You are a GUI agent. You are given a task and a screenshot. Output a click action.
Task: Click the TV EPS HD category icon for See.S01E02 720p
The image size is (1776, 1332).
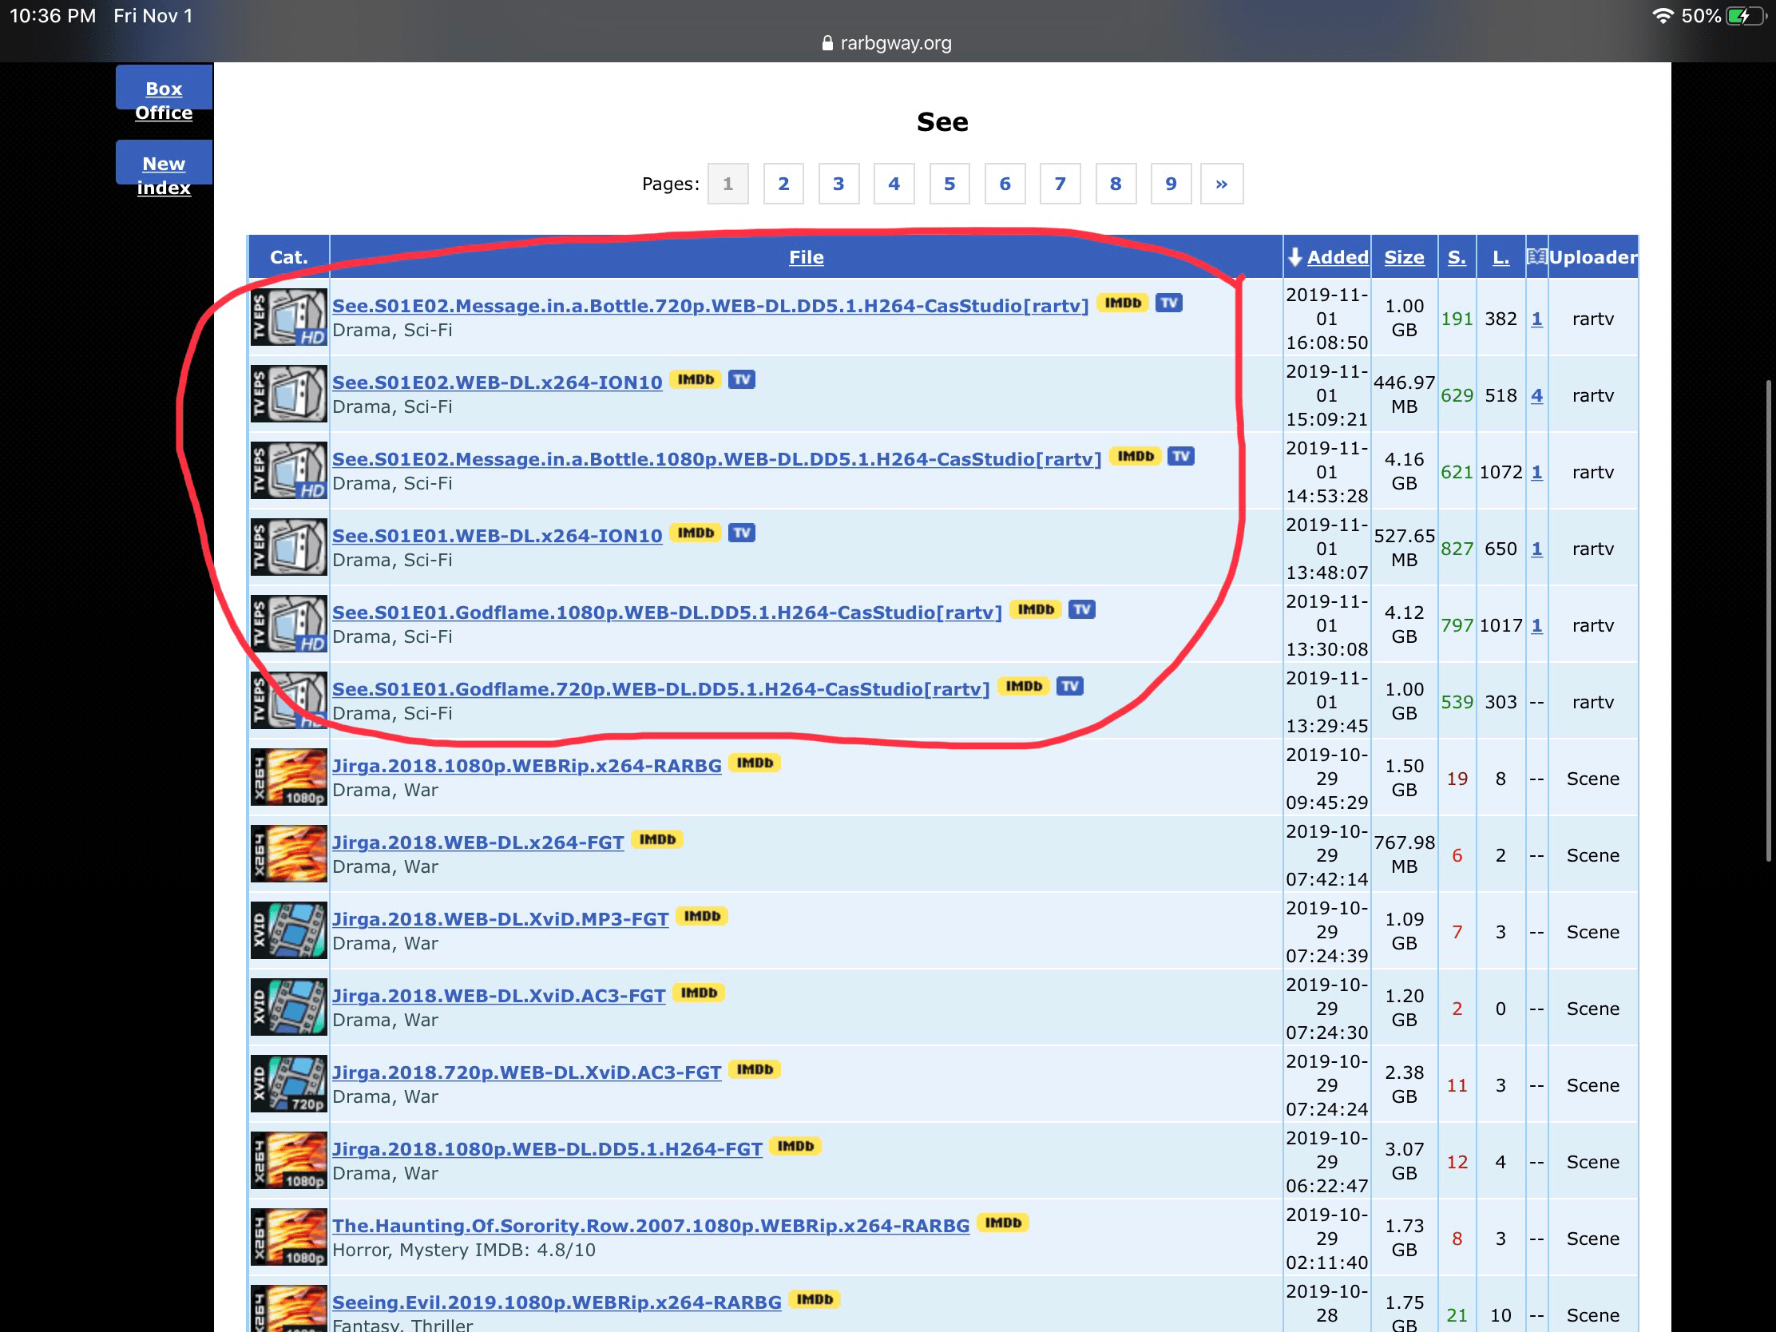coord(288,317)
